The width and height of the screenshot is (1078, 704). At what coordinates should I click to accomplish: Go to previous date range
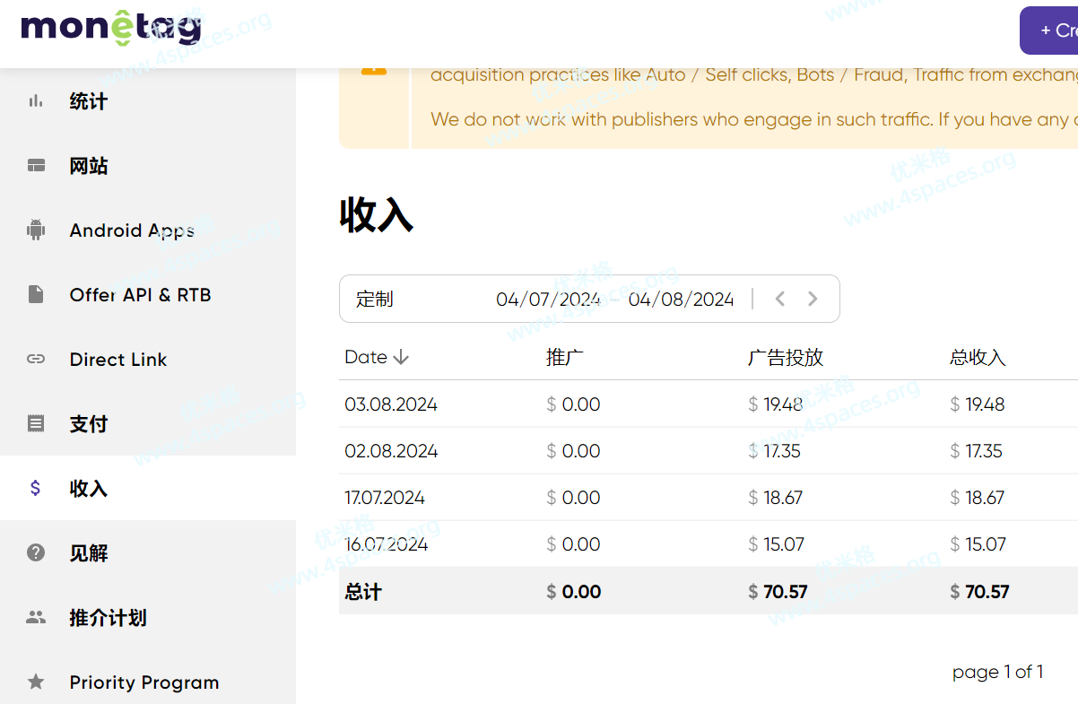tap(780, 299)
